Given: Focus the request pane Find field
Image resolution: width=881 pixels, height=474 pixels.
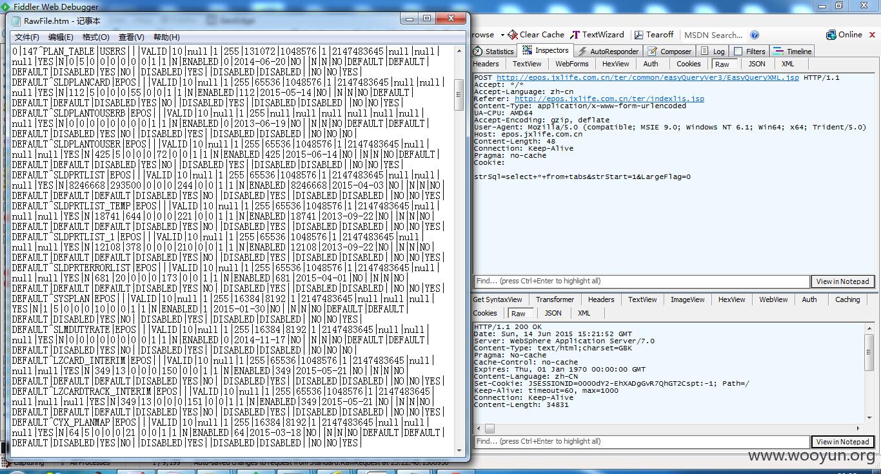Looking at the screenshot, I should point(641,281).
